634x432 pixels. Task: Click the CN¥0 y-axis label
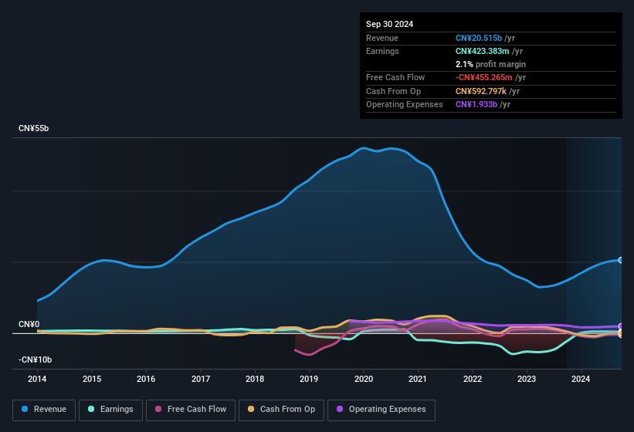pos(29,324)
